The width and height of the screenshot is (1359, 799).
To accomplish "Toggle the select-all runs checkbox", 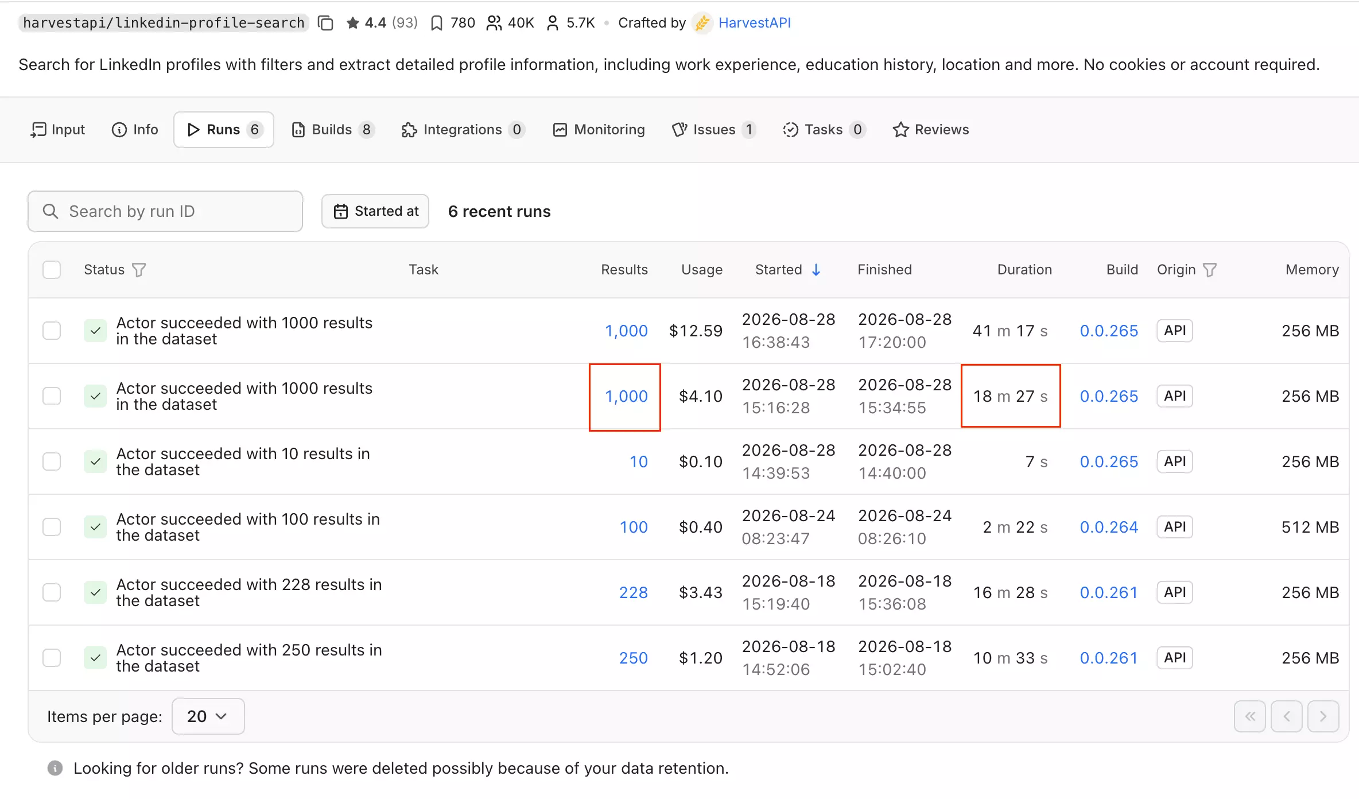I will point(52,270).
